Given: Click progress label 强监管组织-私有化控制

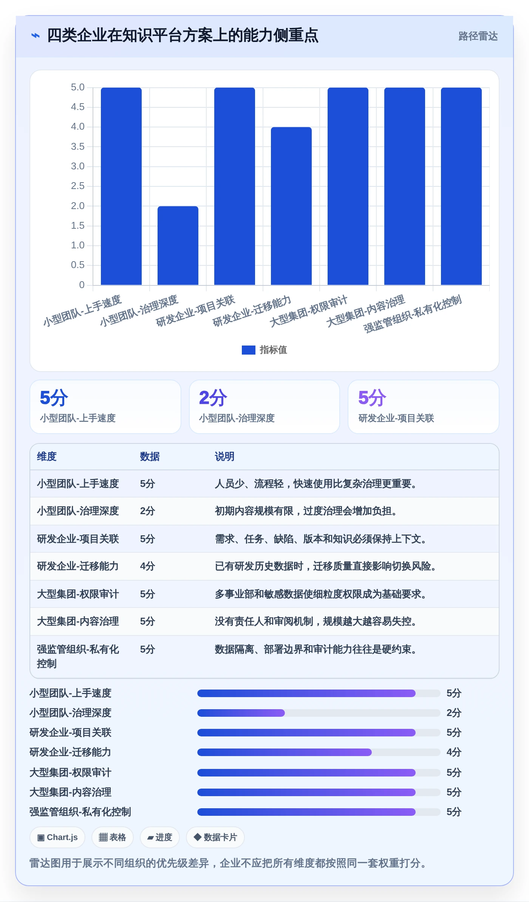Looking at the screenshot, I should pos(80,812).
